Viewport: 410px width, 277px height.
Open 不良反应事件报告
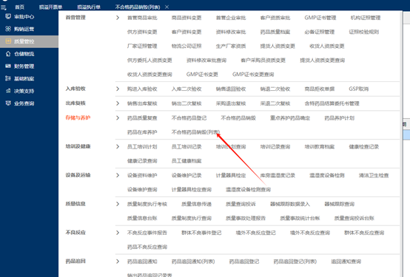point(147,233)
